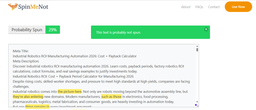Click highlighted phrase 'the picture here'
256x110 pixels.
click(x=69, y=91)
